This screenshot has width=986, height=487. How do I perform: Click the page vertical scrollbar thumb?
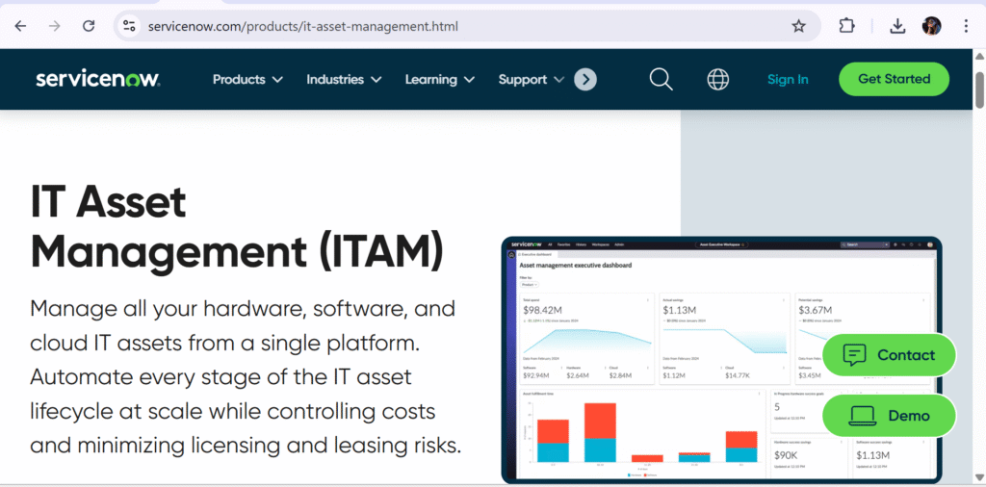[979, 90]
